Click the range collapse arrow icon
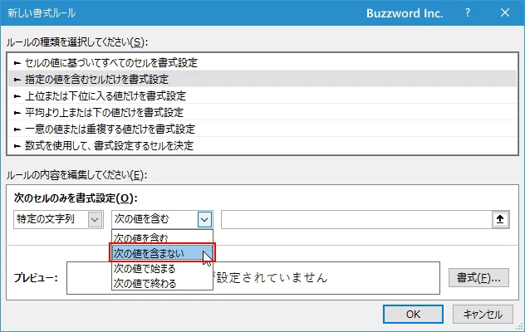 click(x=500, y=219)
